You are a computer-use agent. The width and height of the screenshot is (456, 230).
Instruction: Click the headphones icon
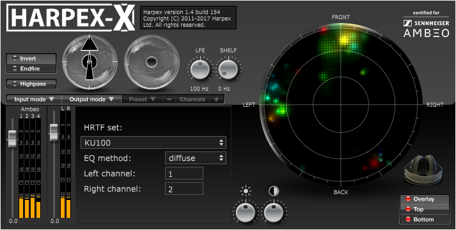point(423,169)
